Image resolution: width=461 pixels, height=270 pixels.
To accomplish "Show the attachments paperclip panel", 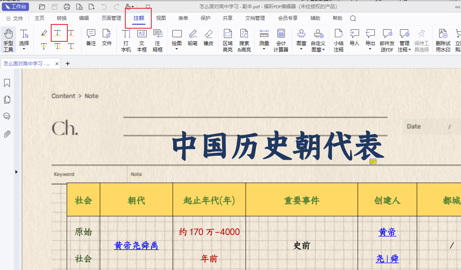I will point(7,134).
